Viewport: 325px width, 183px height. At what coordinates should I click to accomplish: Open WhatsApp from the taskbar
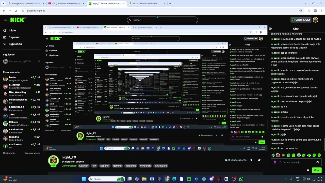[x=241, y=179]
